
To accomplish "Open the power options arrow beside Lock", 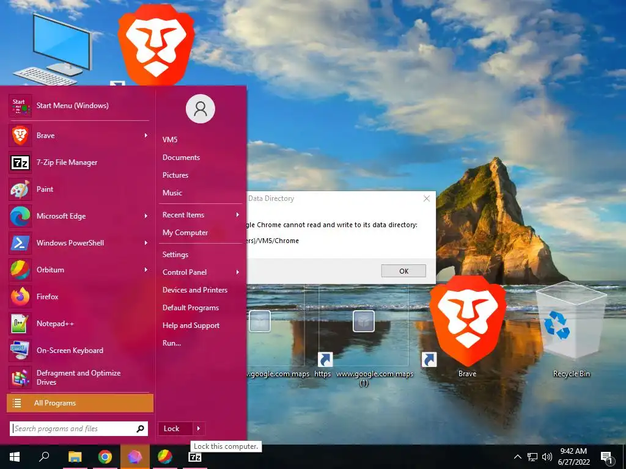I will click(x=199, y=429).
